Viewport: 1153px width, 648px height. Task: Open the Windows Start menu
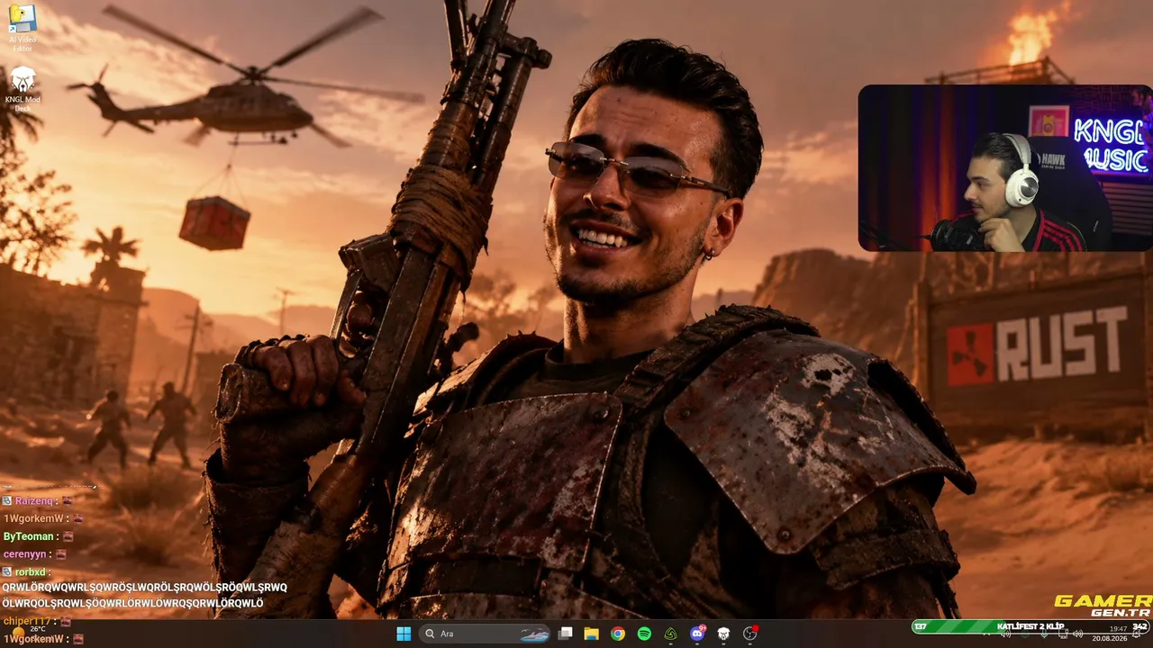tap(404, 634)
